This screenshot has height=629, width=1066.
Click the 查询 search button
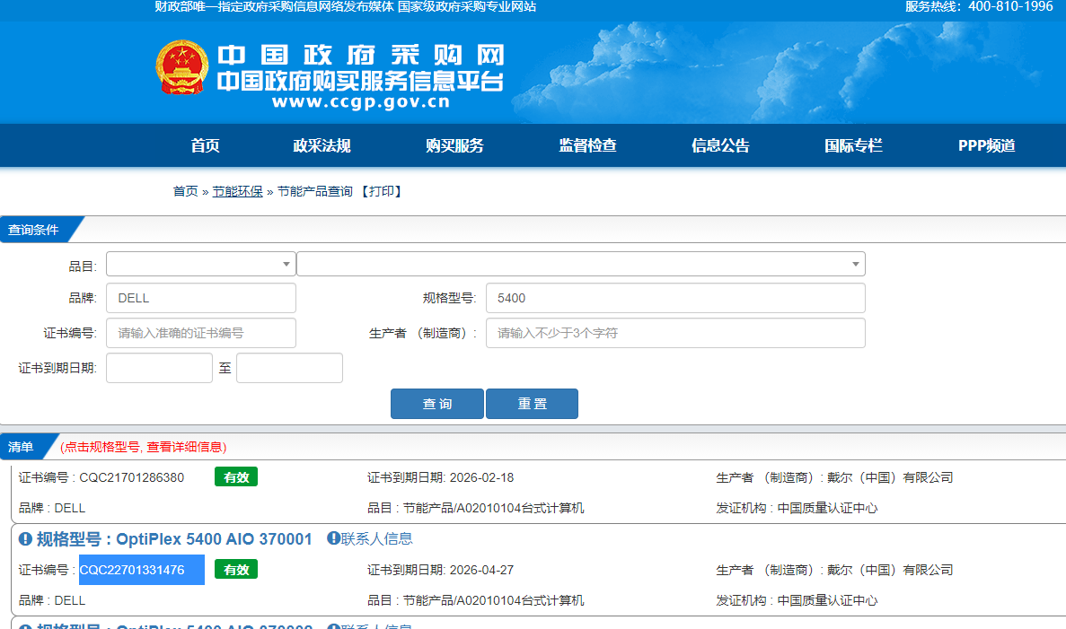[x=437, y=404]
